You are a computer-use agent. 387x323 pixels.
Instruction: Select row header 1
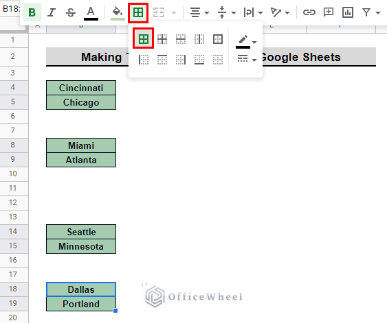point(14,40)
